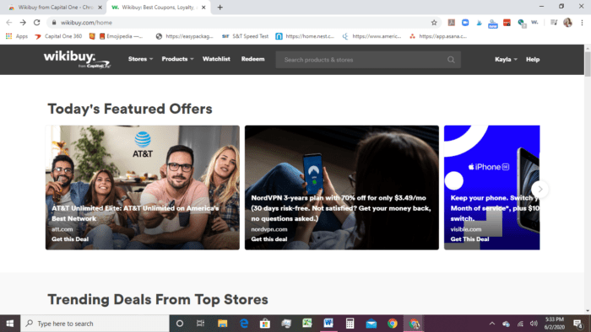The width and height of the screenshot is (591, 332).
Task: Open Calculator from the taskbar
Action: tap(350, 324)
